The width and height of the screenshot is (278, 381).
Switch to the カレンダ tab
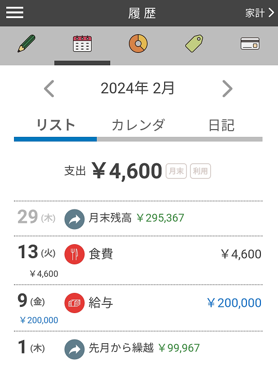(x=138, y=125)
